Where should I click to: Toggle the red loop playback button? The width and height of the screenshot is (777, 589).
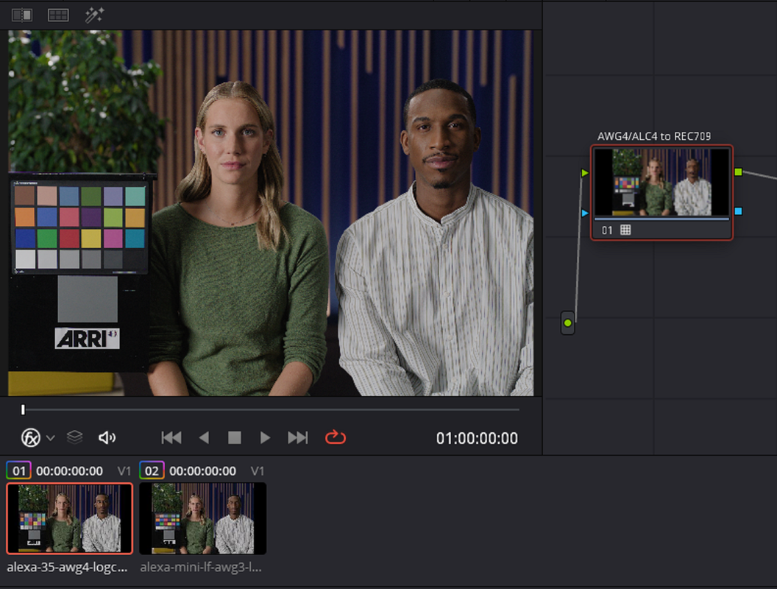point(336,437)
